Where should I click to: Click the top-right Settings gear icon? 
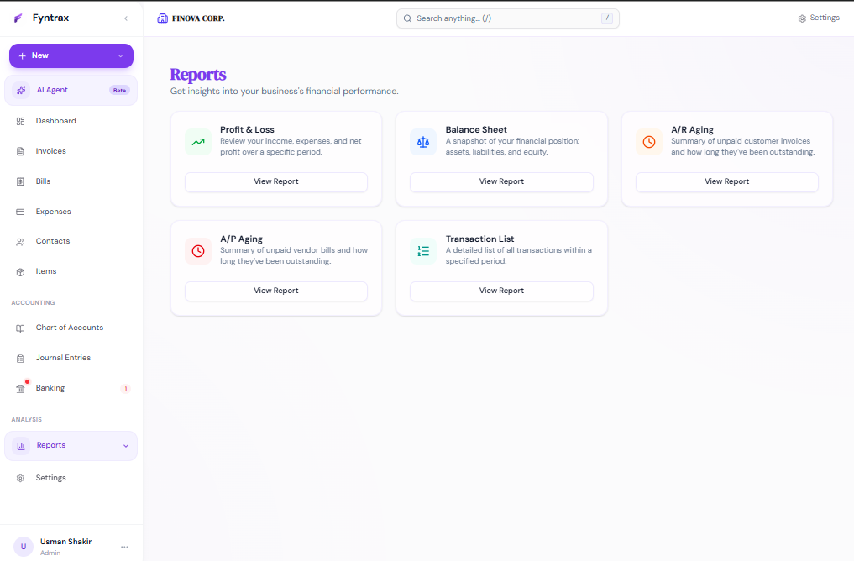click(802, 18)
